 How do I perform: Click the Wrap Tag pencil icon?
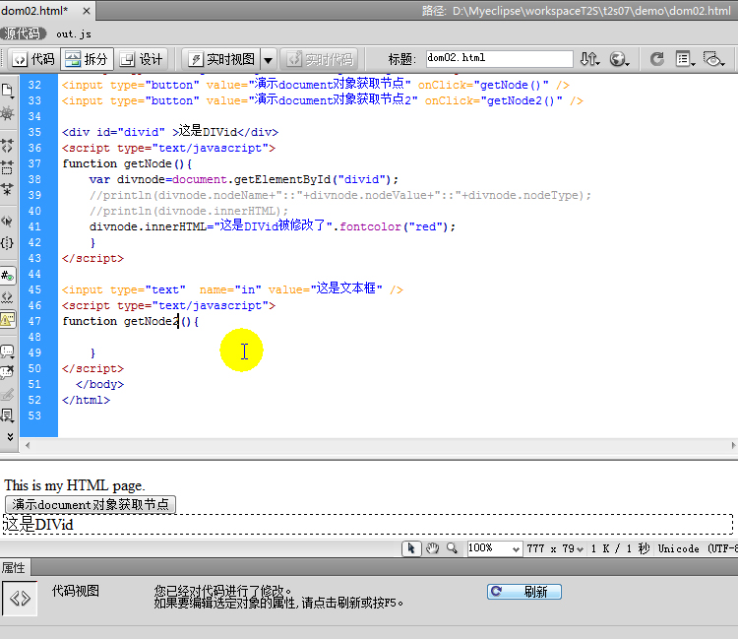pos(8,394)
